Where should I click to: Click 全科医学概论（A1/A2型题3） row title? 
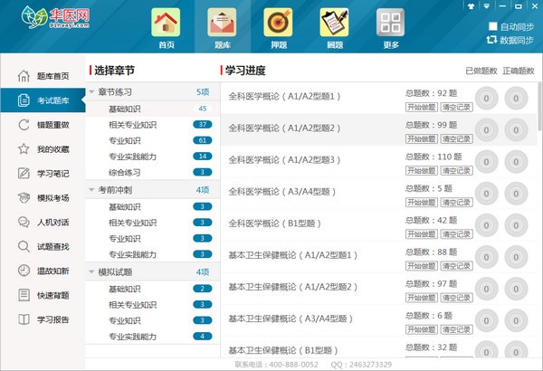284,160
